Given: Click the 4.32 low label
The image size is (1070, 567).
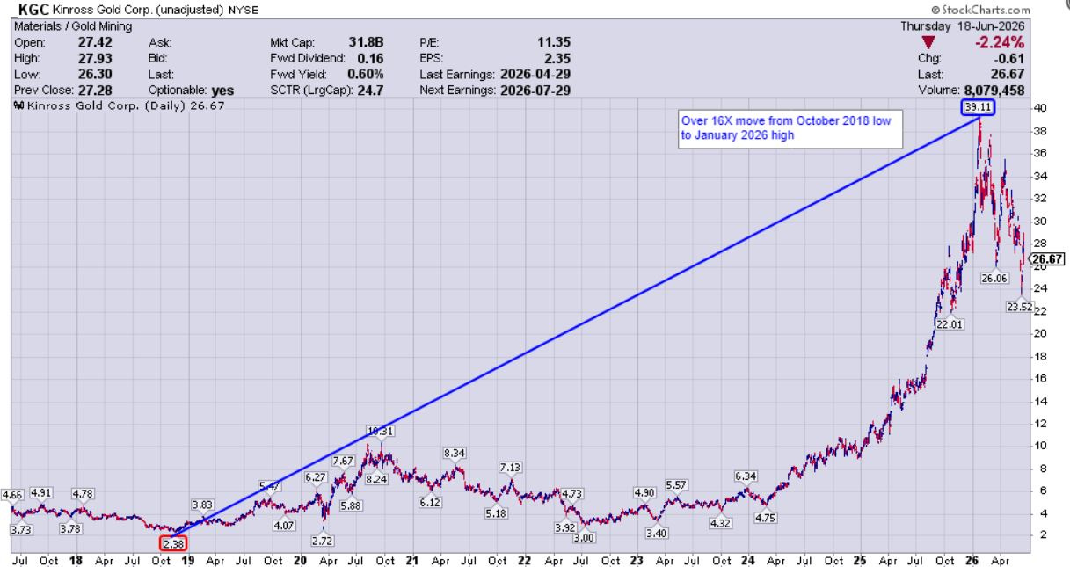Looking at the screenshot, I should click(x=721, y=523).
